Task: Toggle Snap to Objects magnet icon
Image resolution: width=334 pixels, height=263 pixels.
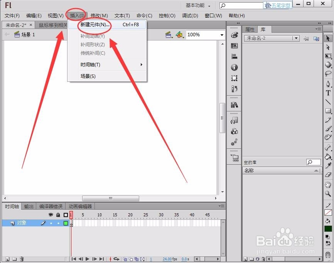Action: (328, 254)
